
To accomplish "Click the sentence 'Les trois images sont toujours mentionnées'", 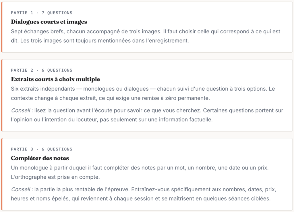I will [x=105, y=41].
